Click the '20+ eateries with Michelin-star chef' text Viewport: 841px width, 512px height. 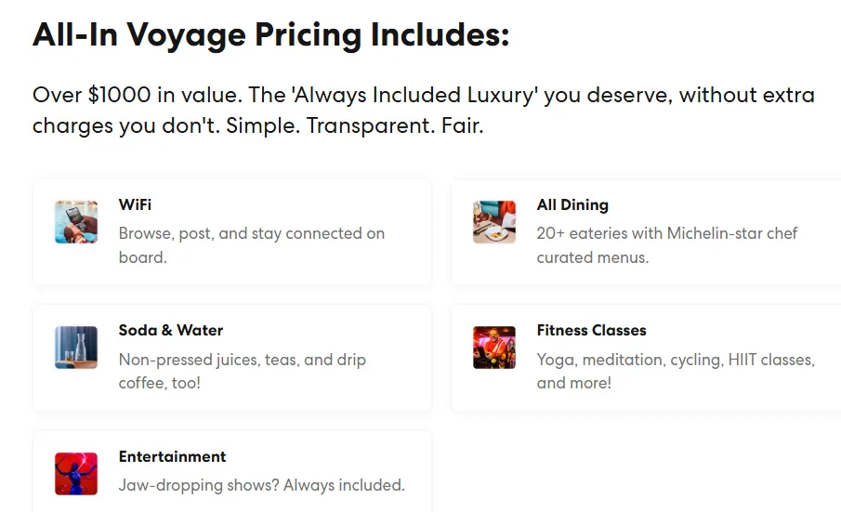click(666, 233)
